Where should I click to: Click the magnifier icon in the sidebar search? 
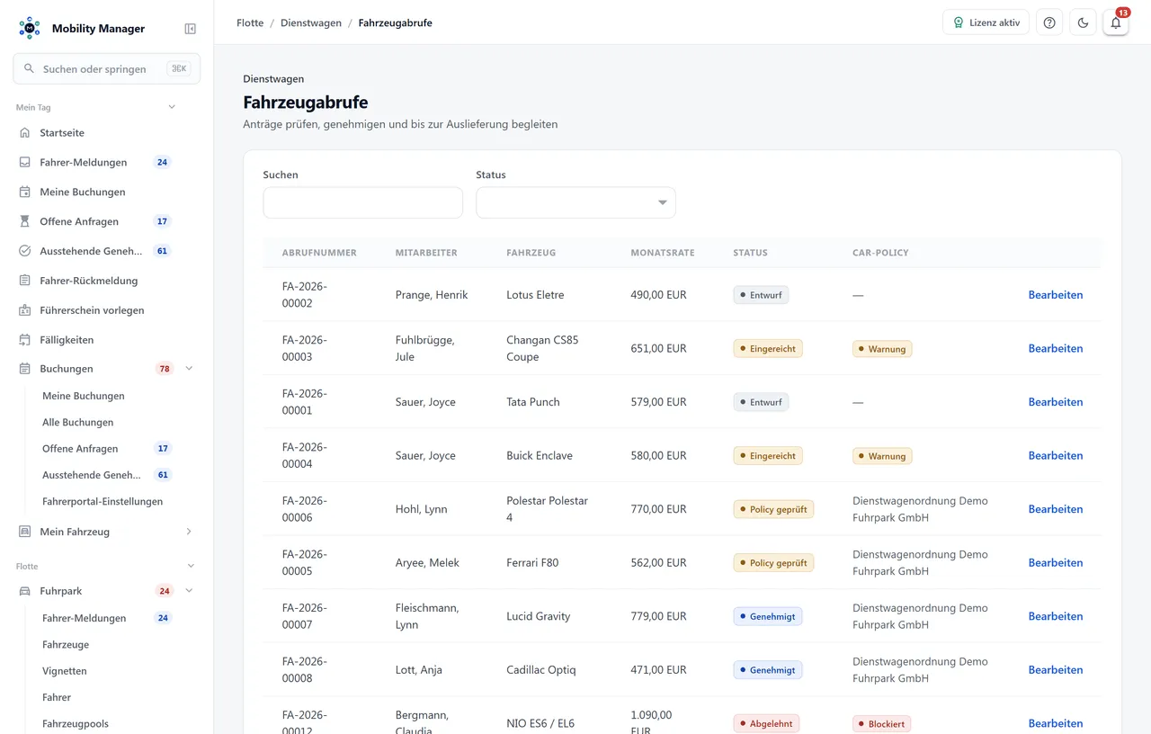click(29, 68)
